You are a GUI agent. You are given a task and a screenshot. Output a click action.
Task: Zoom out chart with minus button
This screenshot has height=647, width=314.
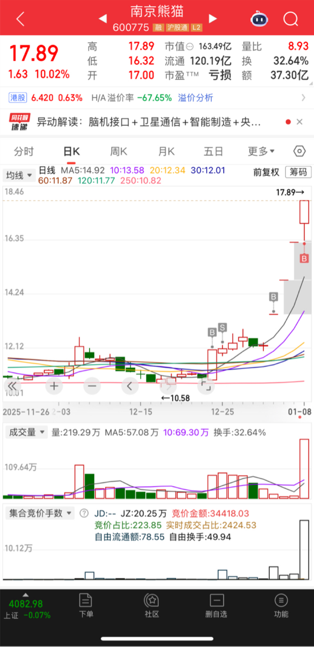click(92, 386)
